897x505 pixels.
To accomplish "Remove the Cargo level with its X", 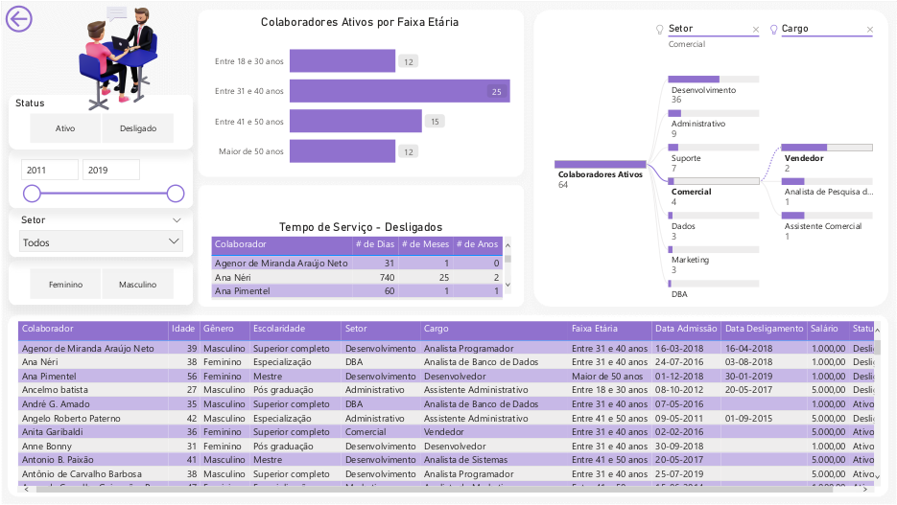I will [x=869, y=30].
